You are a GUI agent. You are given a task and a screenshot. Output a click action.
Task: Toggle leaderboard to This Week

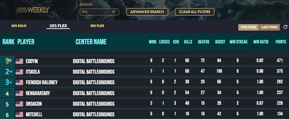[249, 27]
